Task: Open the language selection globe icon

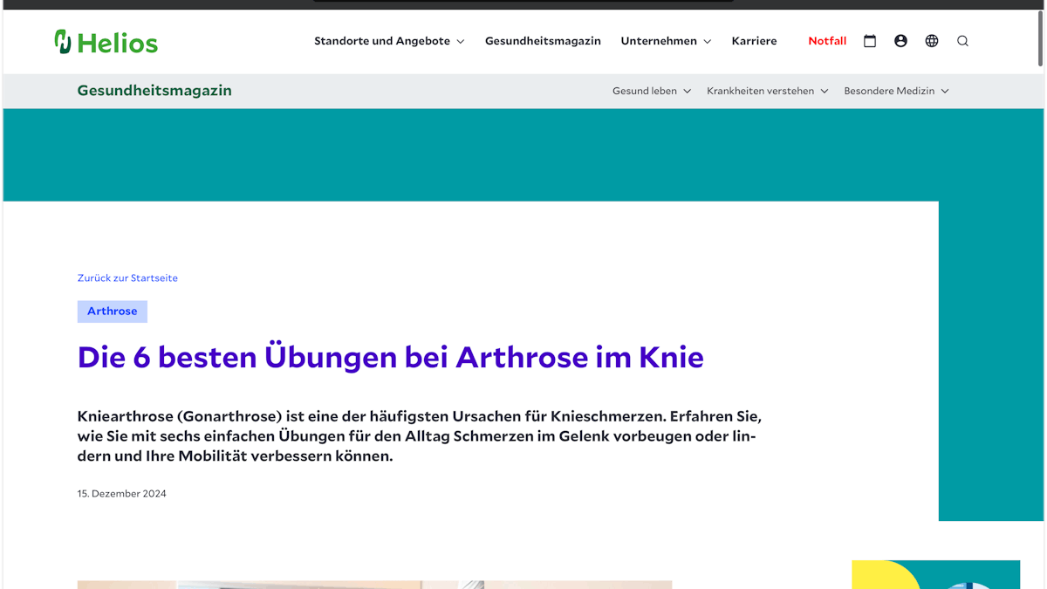Action: coord(931,40)
